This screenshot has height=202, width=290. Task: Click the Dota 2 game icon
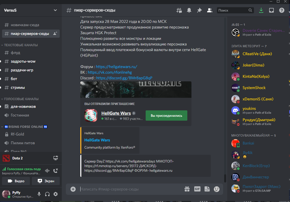coord(6,158)
